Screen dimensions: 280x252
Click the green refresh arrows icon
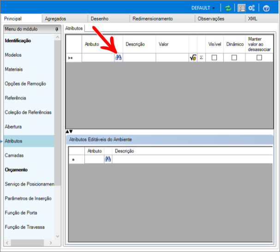(228, 8)
